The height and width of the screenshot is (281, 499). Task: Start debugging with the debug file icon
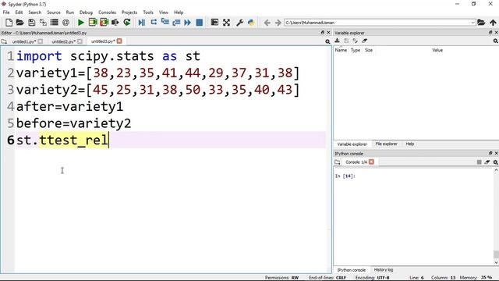click(142, 23)
